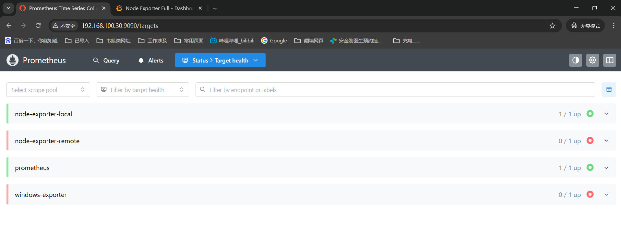Image resolution: width=621 pixels, height=240 pixels.
Task: Expand the node-exporter-local chevron
Action: (x=606, y=114)
